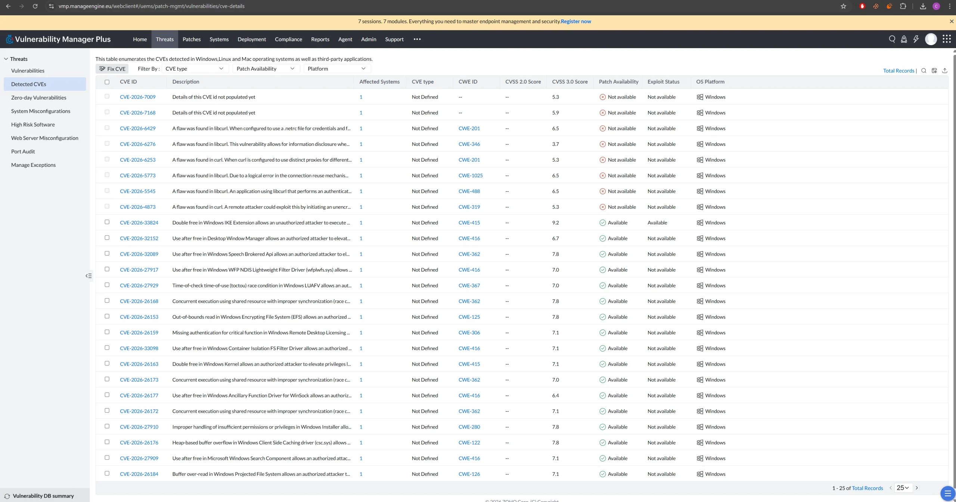Open Manage Exceptions in the sidebar

click(33, 165)
